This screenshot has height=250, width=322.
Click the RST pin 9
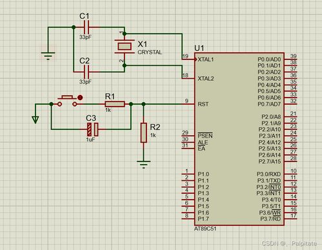point(188,104)
